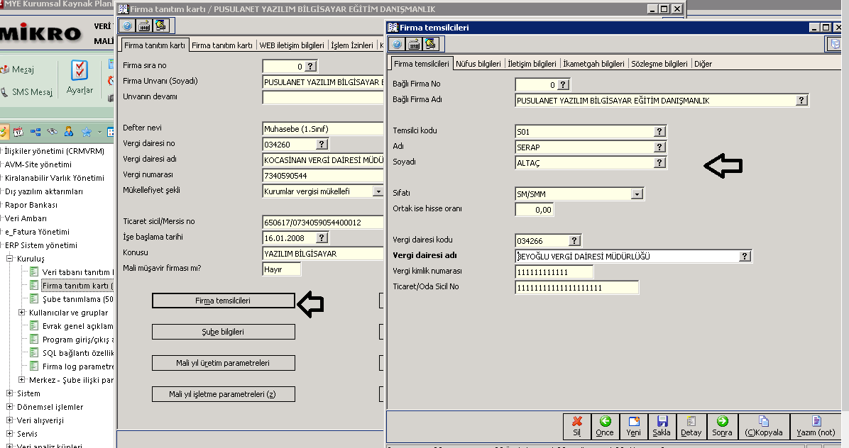This screenshot has width=849, height=448.
Task: Click the (C)Kopyala copy button
Action: (x=764, y=427)
